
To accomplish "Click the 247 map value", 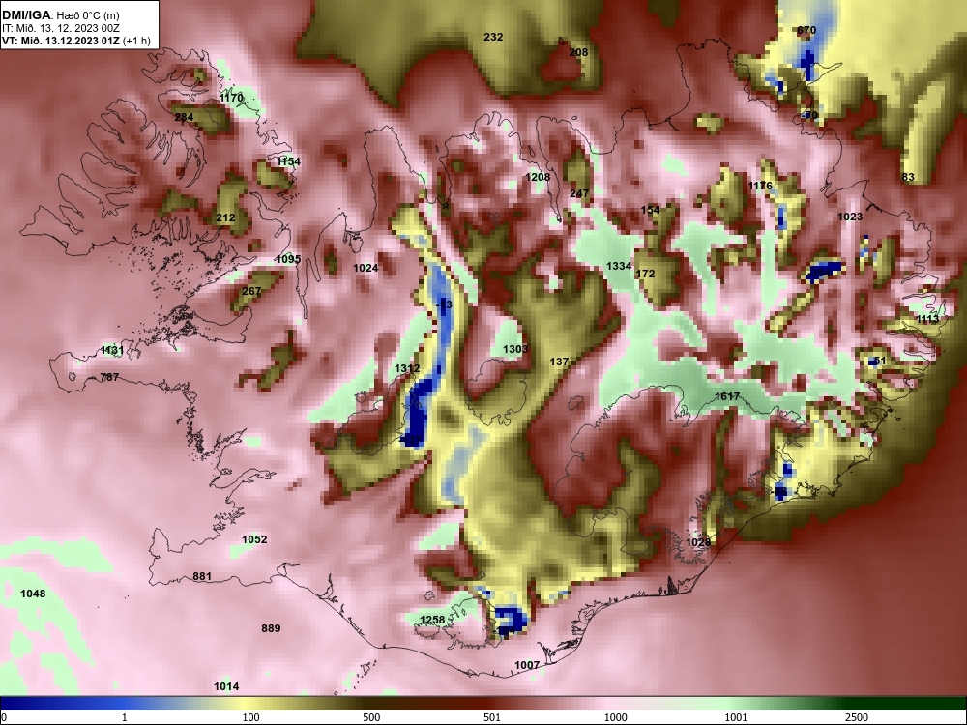I will (x=579, y=193).
